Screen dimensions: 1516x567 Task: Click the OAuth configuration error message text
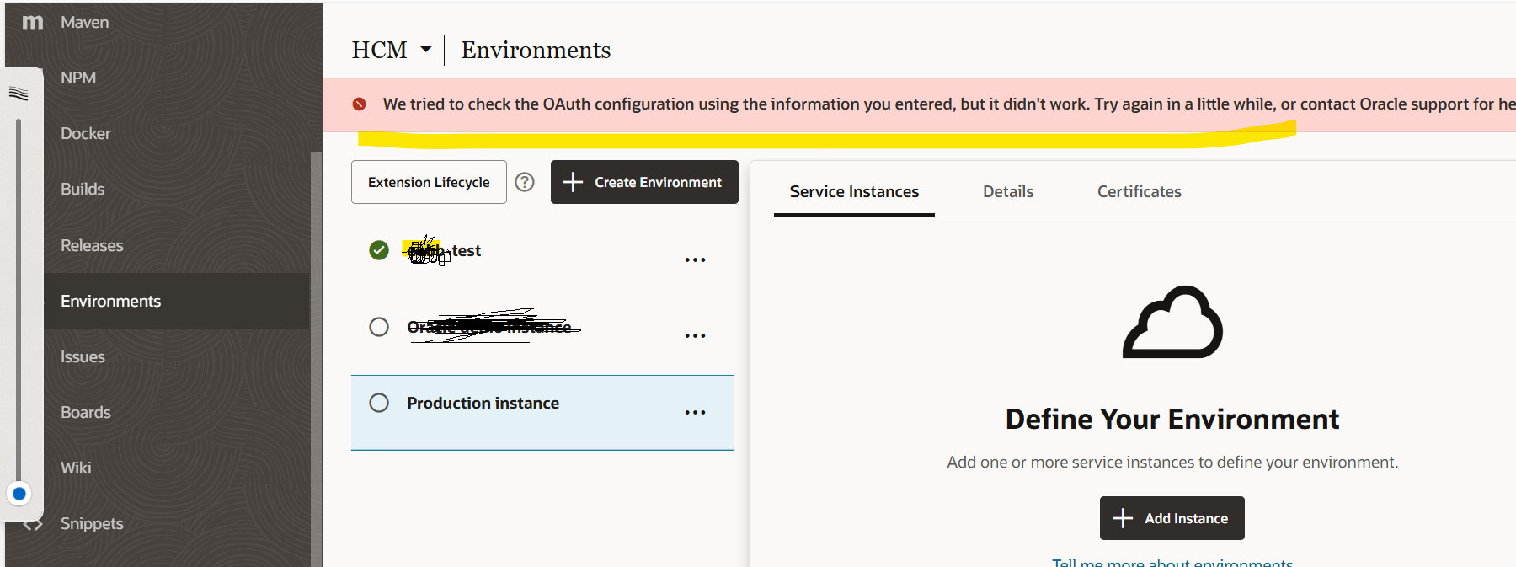pos(949,104)
